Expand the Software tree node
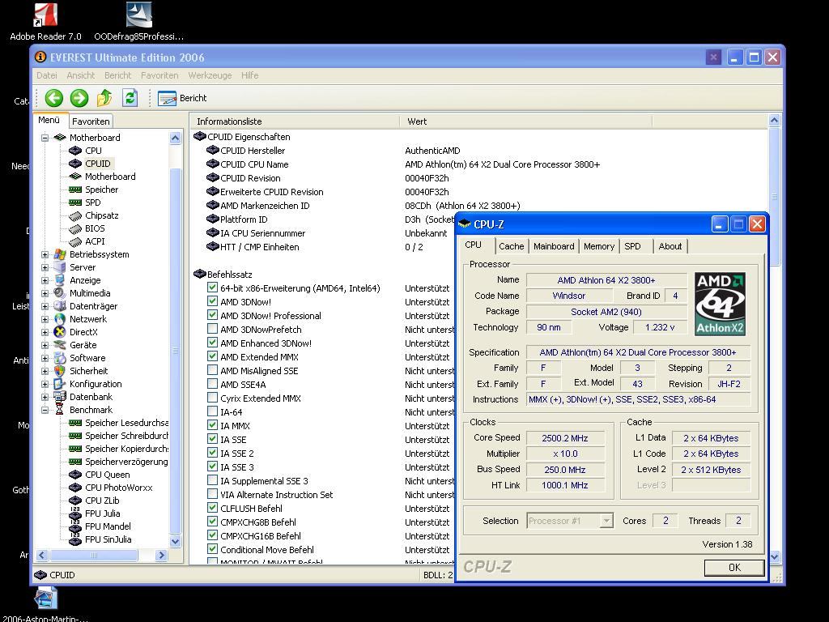829x622 pixels. 45,358
